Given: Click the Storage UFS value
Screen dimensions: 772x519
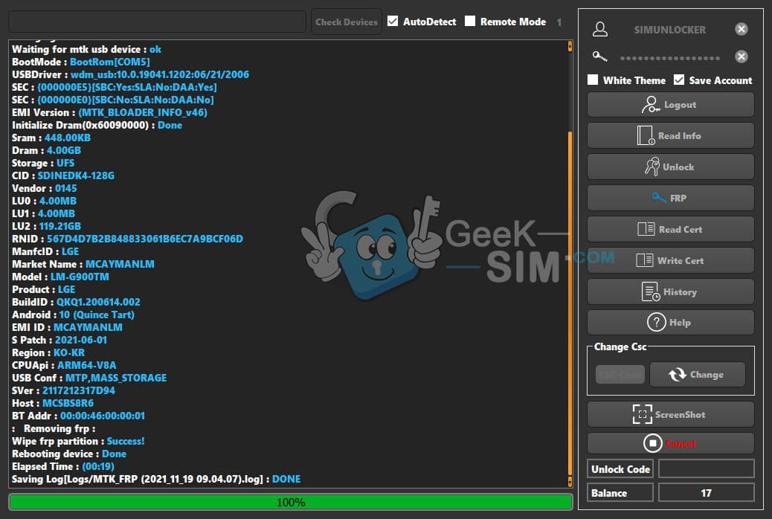Looking at the screenshot, I should [65, 163].
